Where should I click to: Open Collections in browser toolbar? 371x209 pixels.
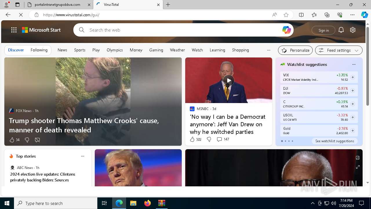(327, 15)
